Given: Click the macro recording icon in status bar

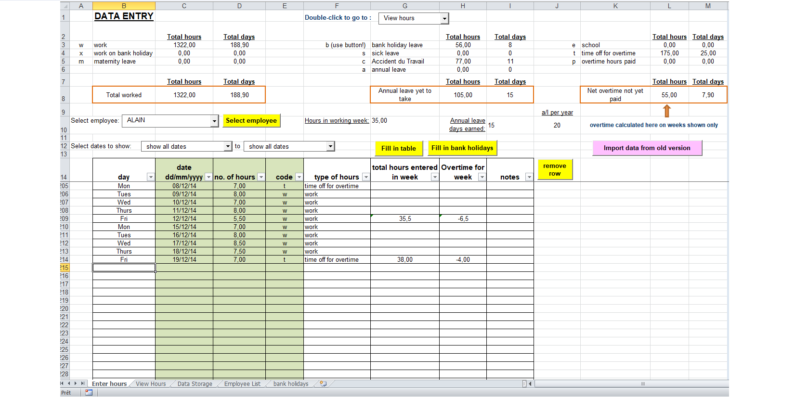Looking at the screenshot, I should coord(89,393).
